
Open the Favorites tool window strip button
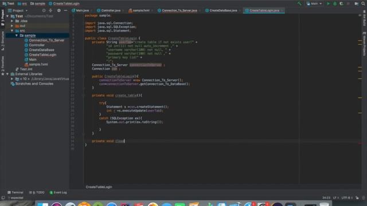(x=2, y=65)
